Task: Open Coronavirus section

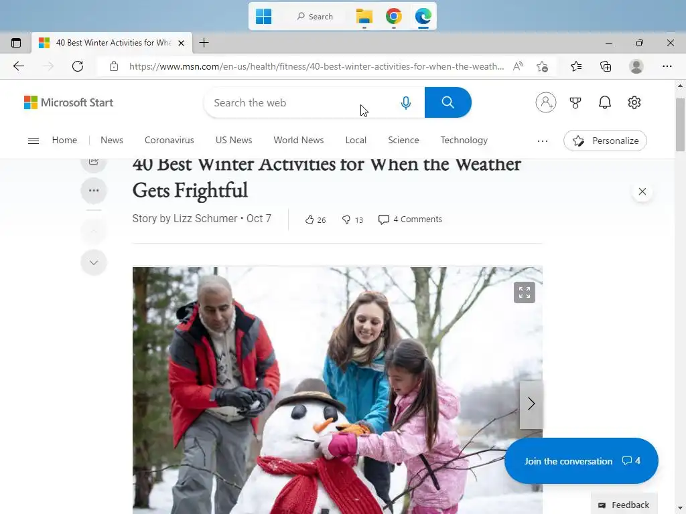Action: (x=169, y=141)
